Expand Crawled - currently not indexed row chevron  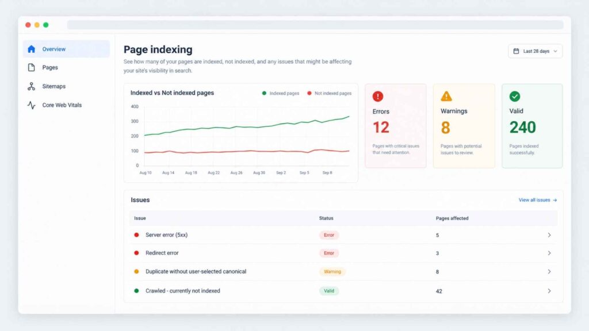click(x=549, y=291)
